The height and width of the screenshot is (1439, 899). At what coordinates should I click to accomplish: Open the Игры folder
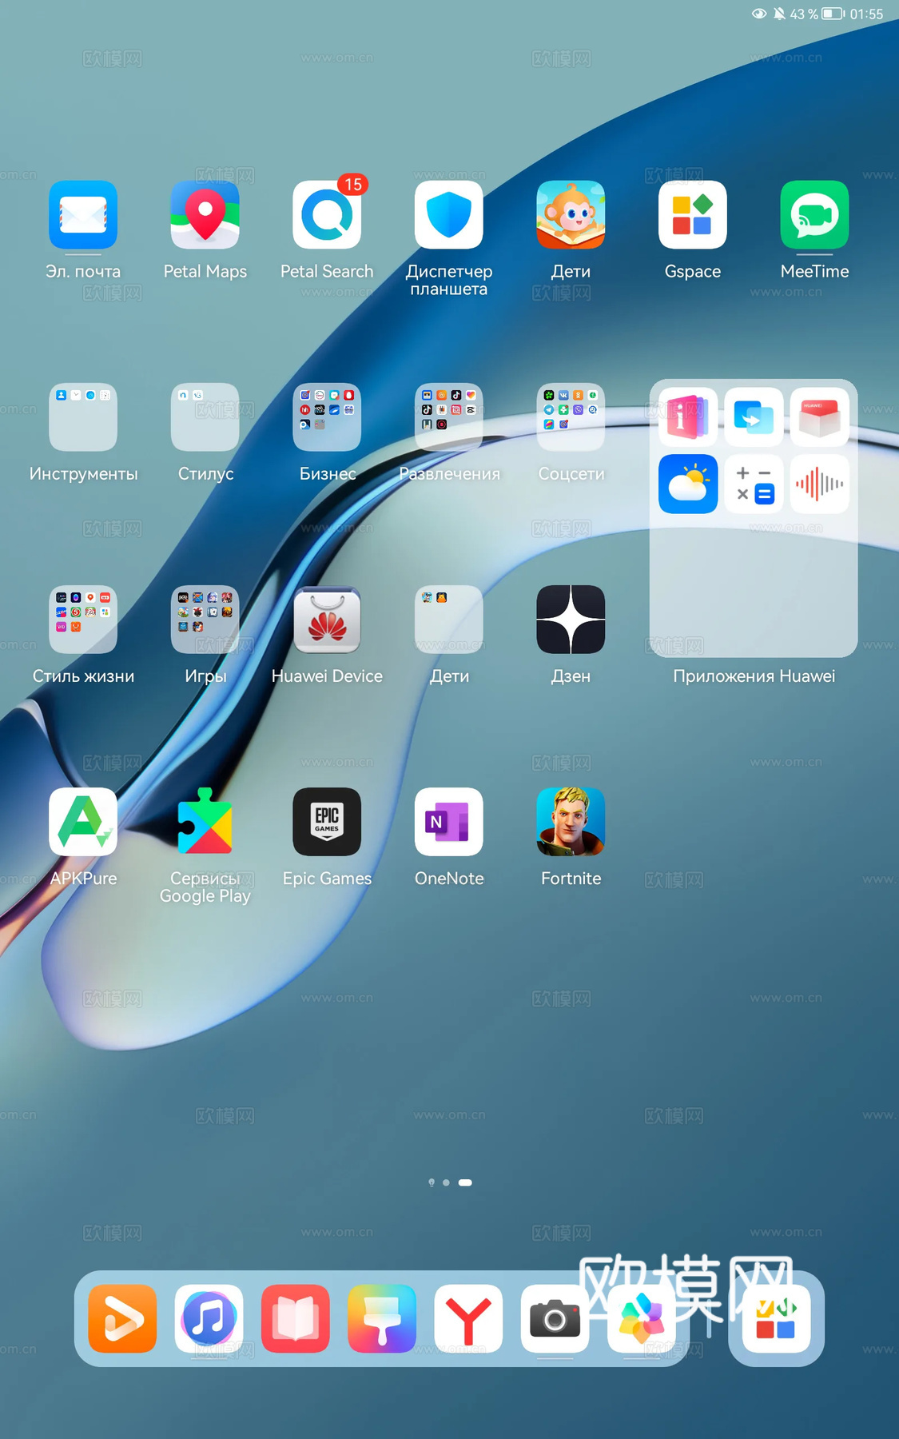point(205,620)
